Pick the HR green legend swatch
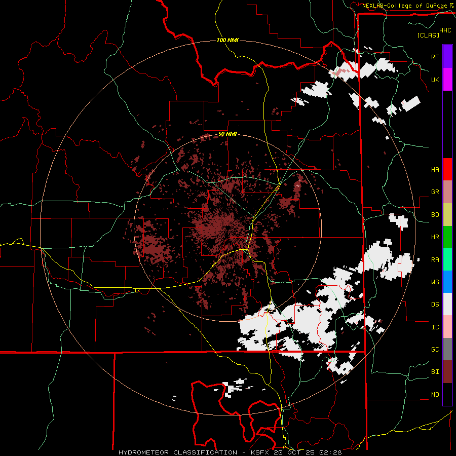 pyautogui.click(x=447, y=237)
